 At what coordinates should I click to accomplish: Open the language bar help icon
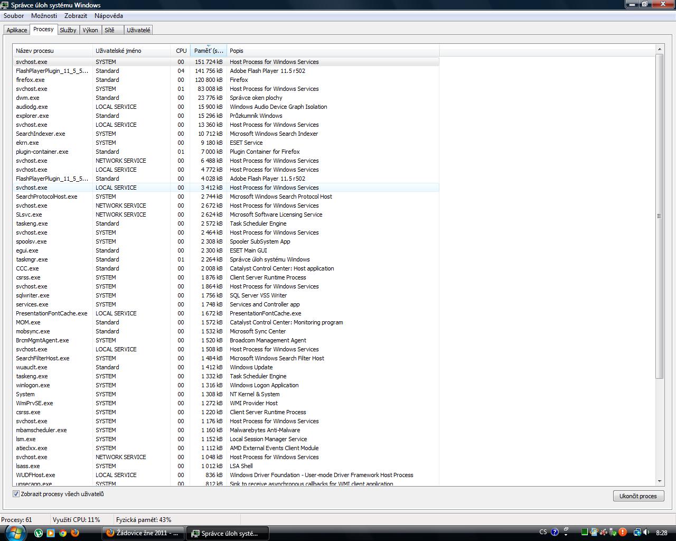coord(555,532)
